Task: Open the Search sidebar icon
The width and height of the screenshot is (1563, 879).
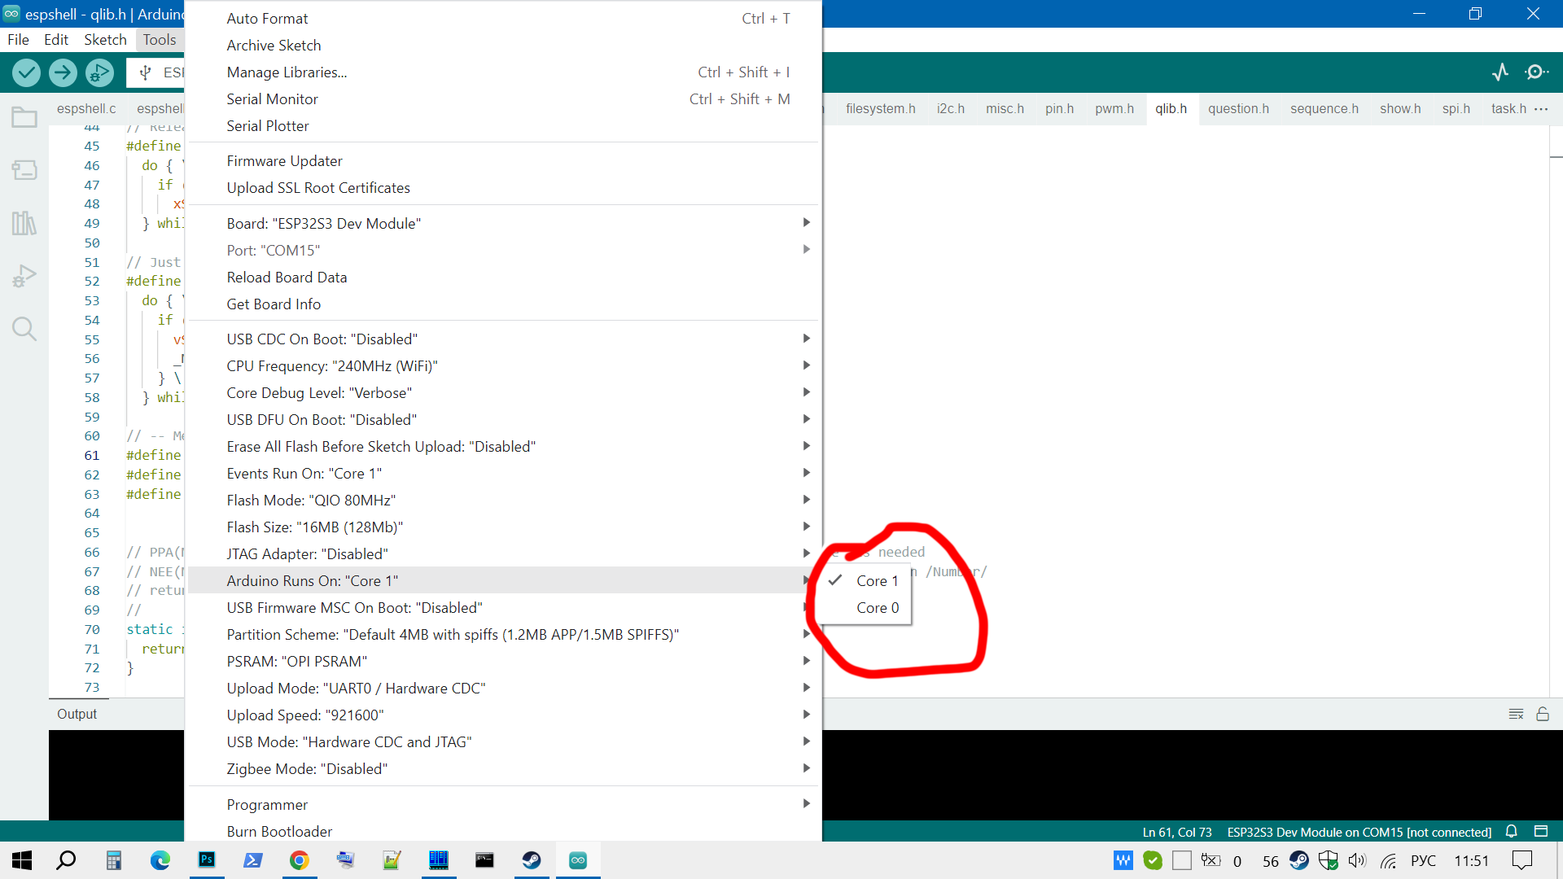Action: tap(24, 329)
